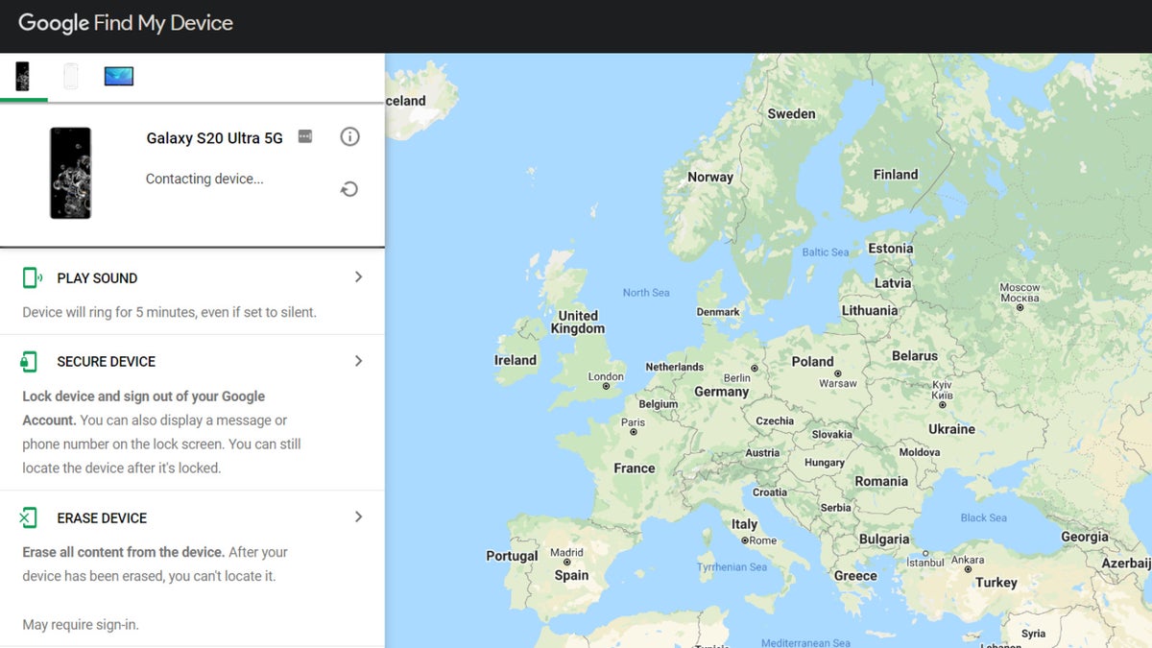Click the Poland label on the map
This screenshot has height=648, width=1152.
813,362
